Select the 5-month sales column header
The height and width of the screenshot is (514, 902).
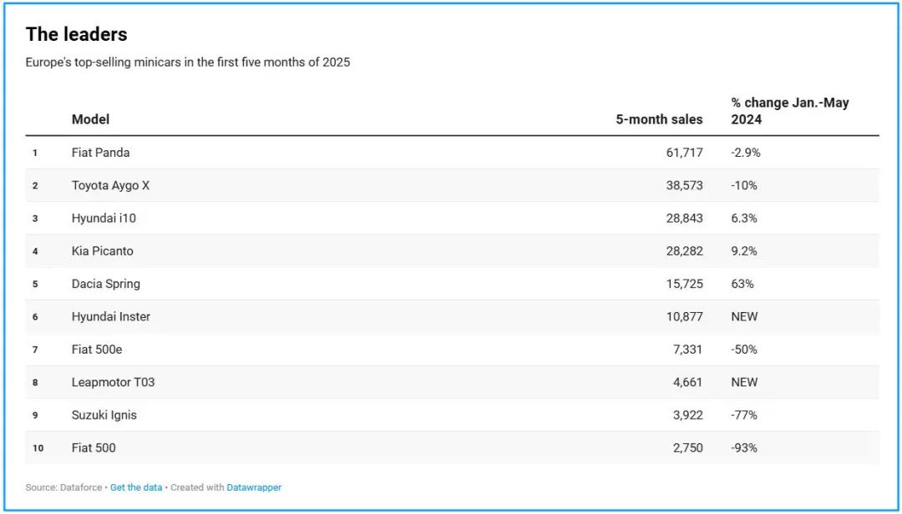coord(659,119)
